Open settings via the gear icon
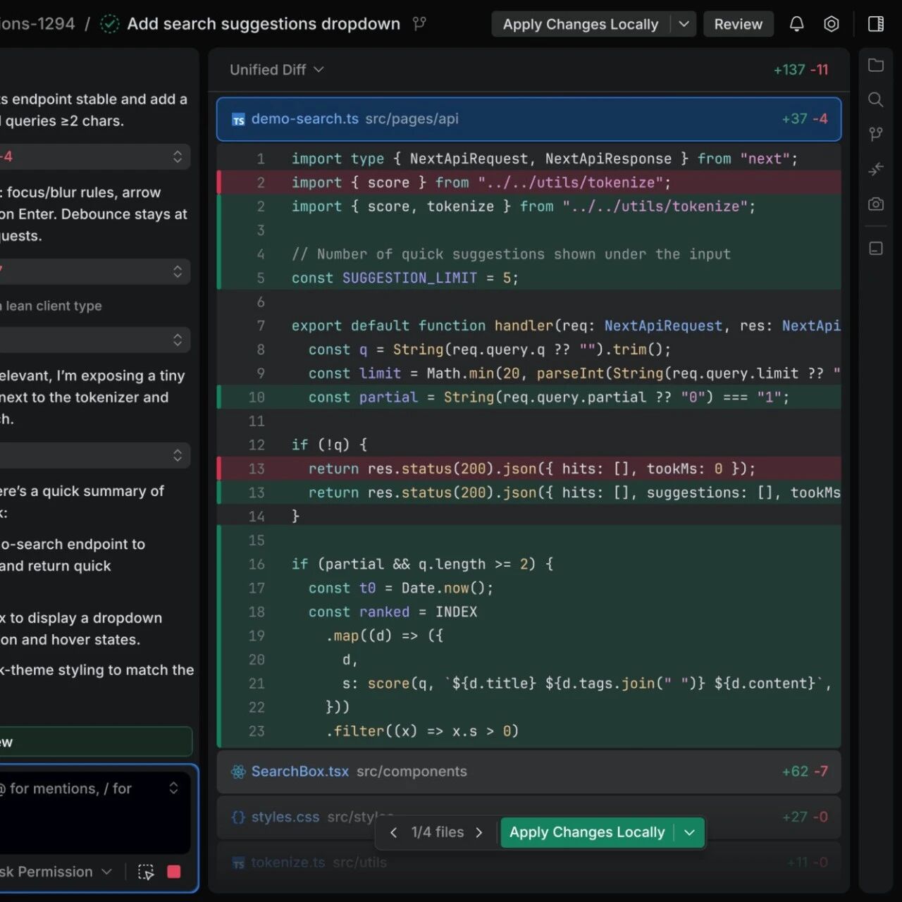The width and height of the screenshot is (902, 902). pyautogui.click(x=832, y=24)
